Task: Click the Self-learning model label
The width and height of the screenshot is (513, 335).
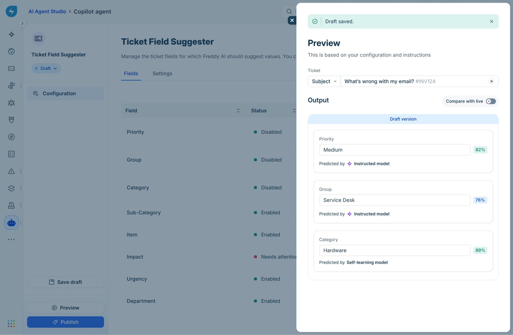Action: pyautogui.click(x=367, y=263)
